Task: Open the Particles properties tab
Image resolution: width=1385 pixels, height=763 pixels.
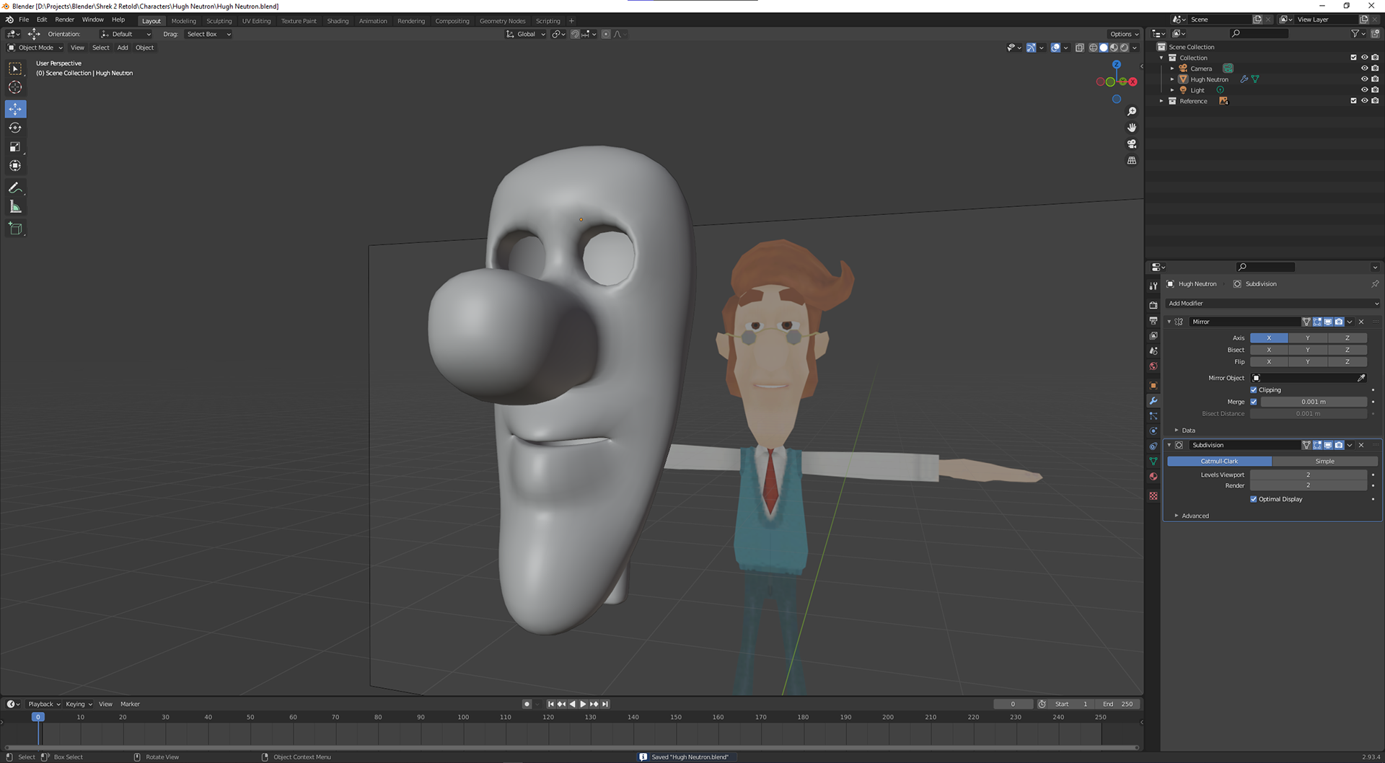Action: pos(1153,416)
